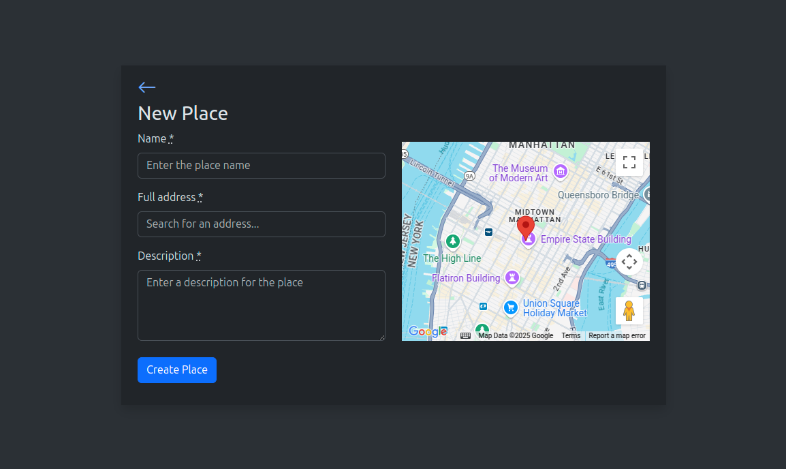786x469 pixels.
Task: Click the Lincoln Tunnel map label
Action: pyautogui.click(x=431, y=173)
